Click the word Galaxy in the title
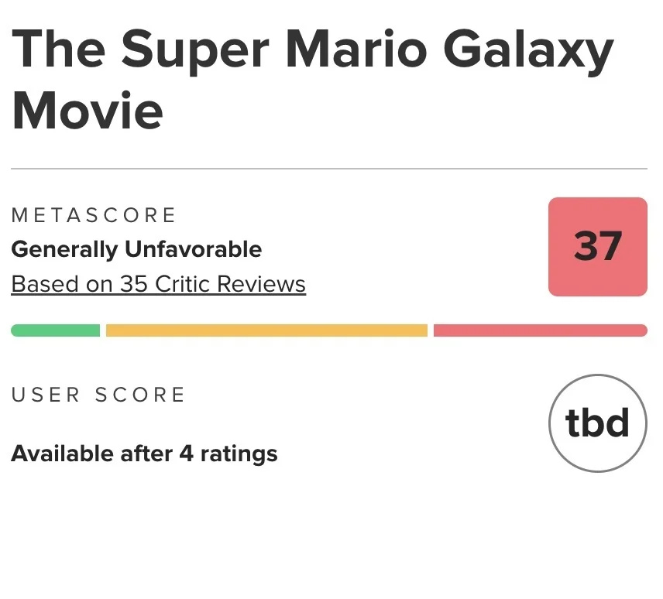 pyautogui.click(x=527, y=48)
